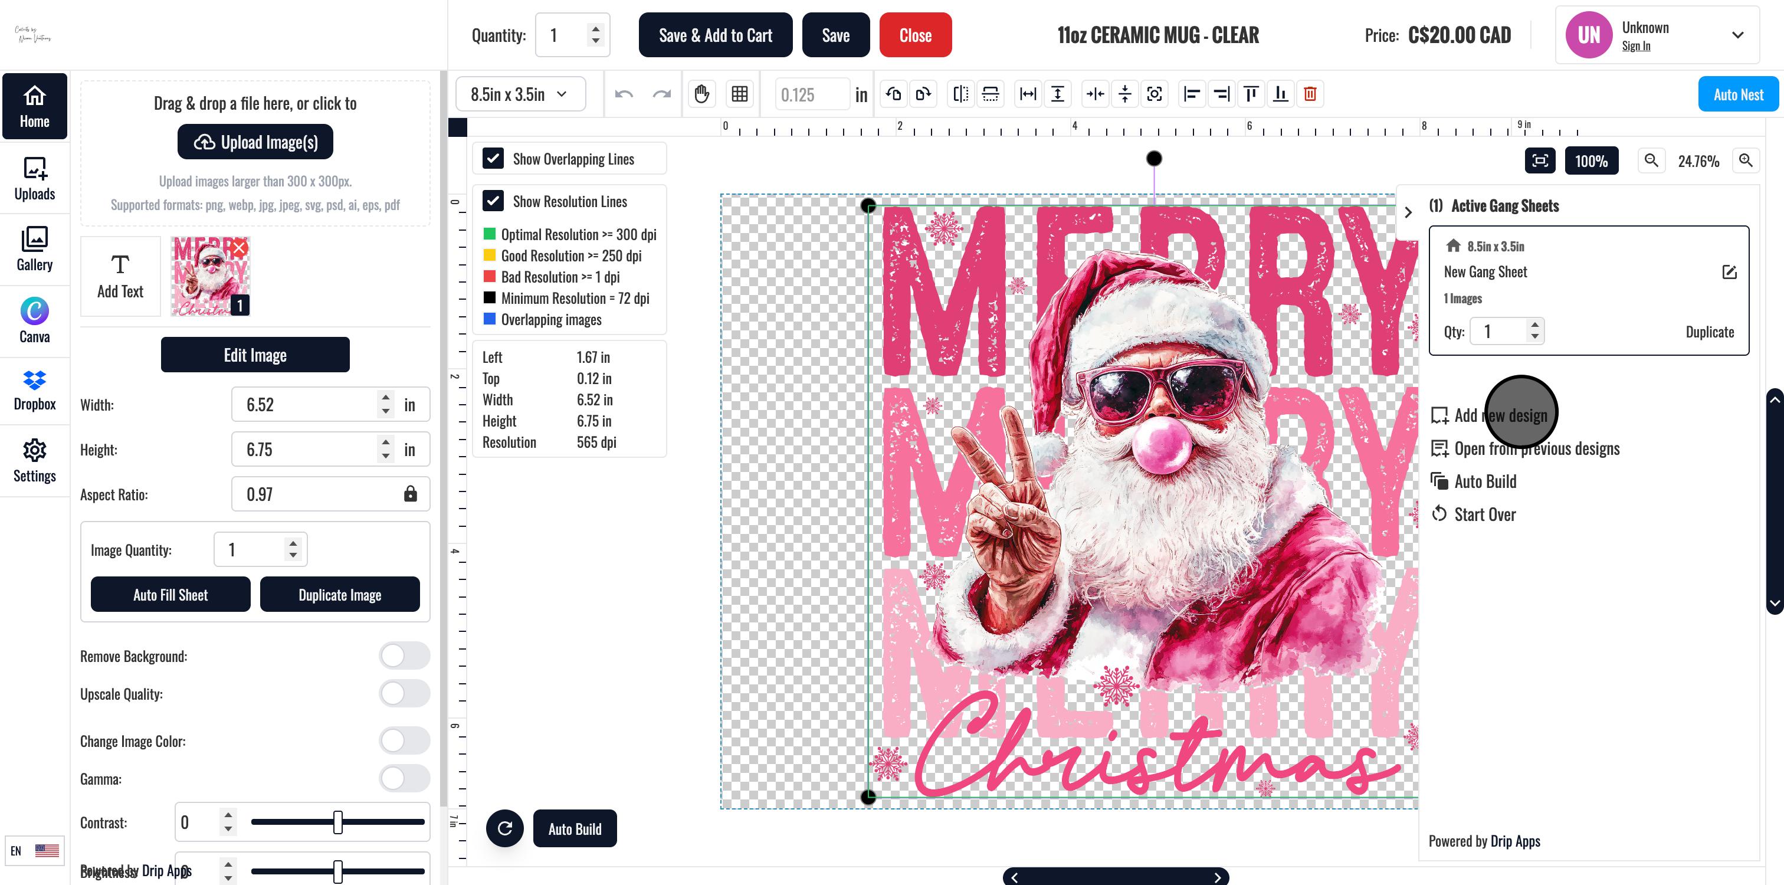This screenshot has height=885, width=1784.
Task: Toggle the grid view icon
Action: pyautogui.click(x=740, y=94)
